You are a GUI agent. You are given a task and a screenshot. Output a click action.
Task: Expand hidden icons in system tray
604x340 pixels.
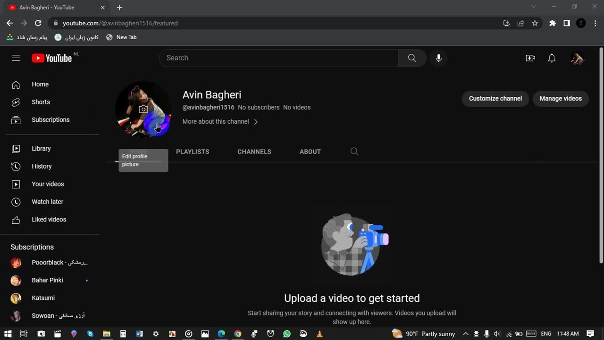pos(466,334)
